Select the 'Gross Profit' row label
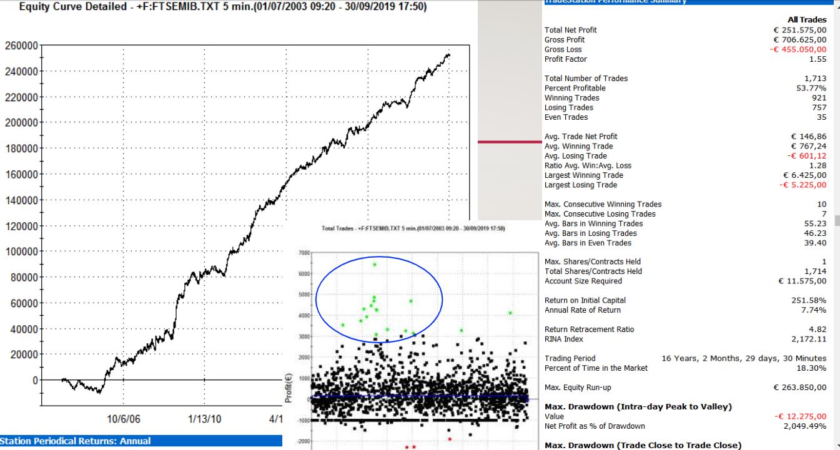This screenshot has height=450, width=840. [565, 40]
